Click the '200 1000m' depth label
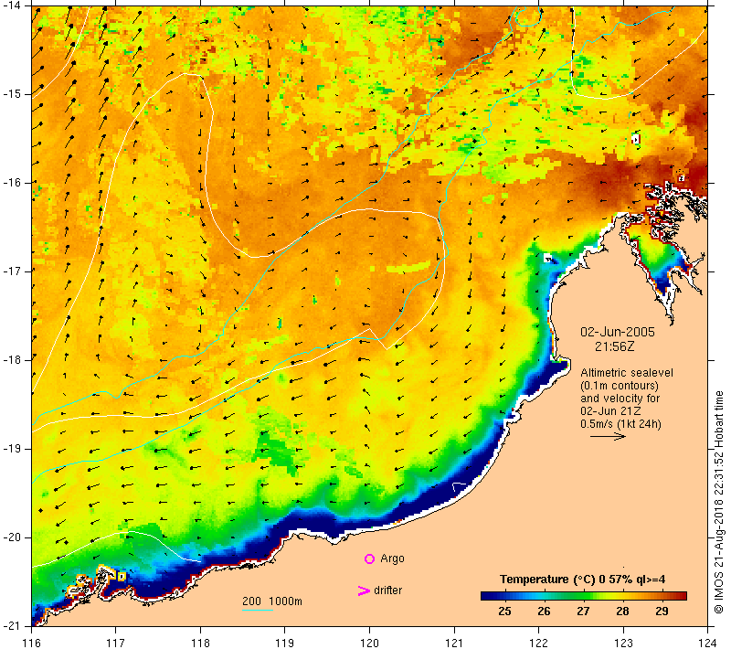Screen dimensions: 731x649 272,601
